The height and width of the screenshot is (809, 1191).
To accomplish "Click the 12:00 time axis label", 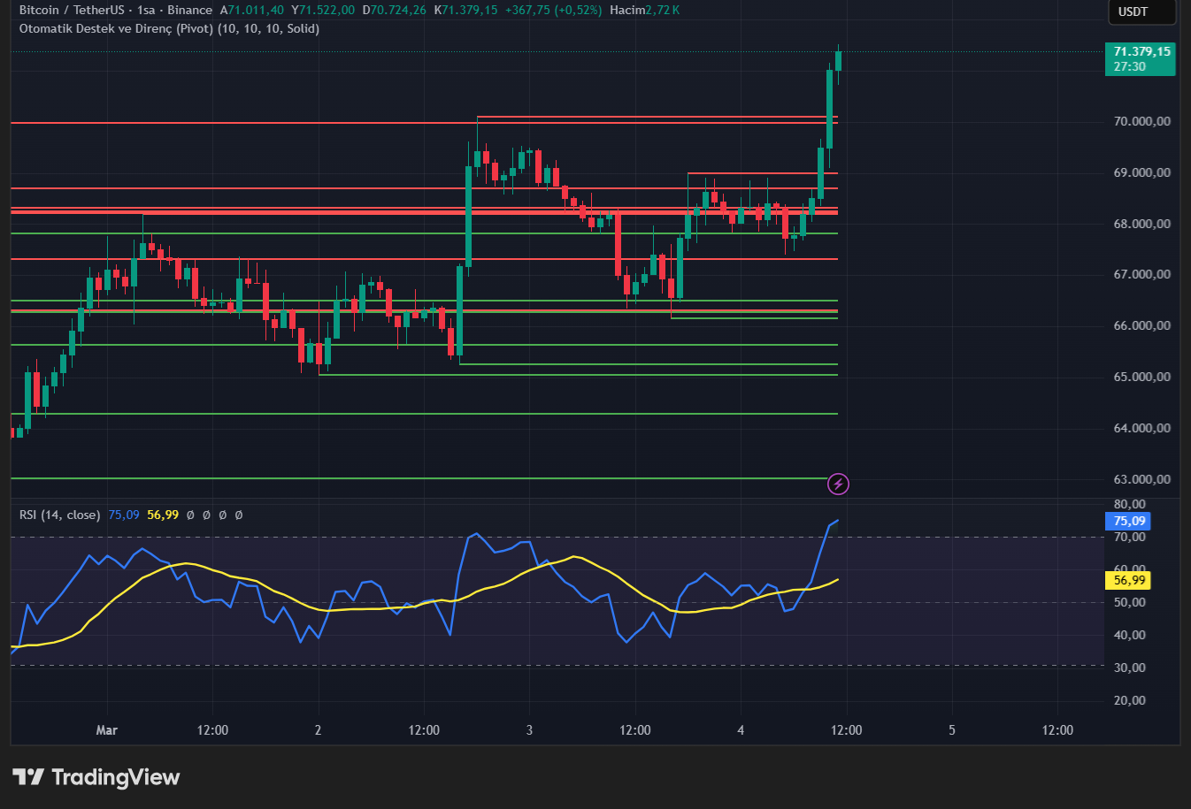I will (x=212, y=730).
